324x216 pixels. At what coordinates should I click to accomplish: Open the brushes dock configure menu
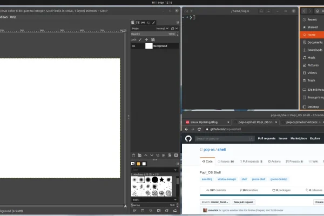click(178, 164)
